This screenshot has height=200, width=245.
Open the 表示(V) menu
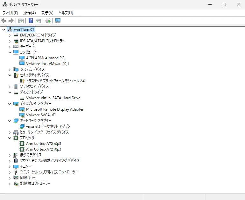pos(47,13)
